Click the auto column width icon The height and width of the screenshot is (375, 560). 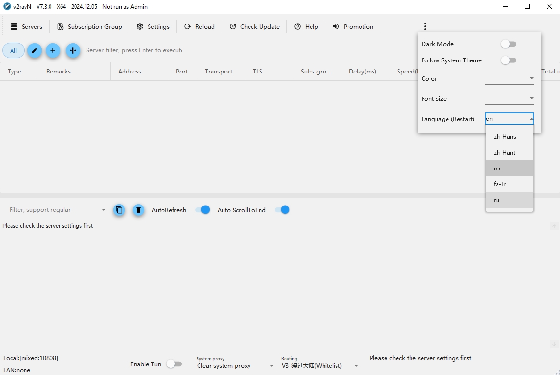click(x=73, y=51)
